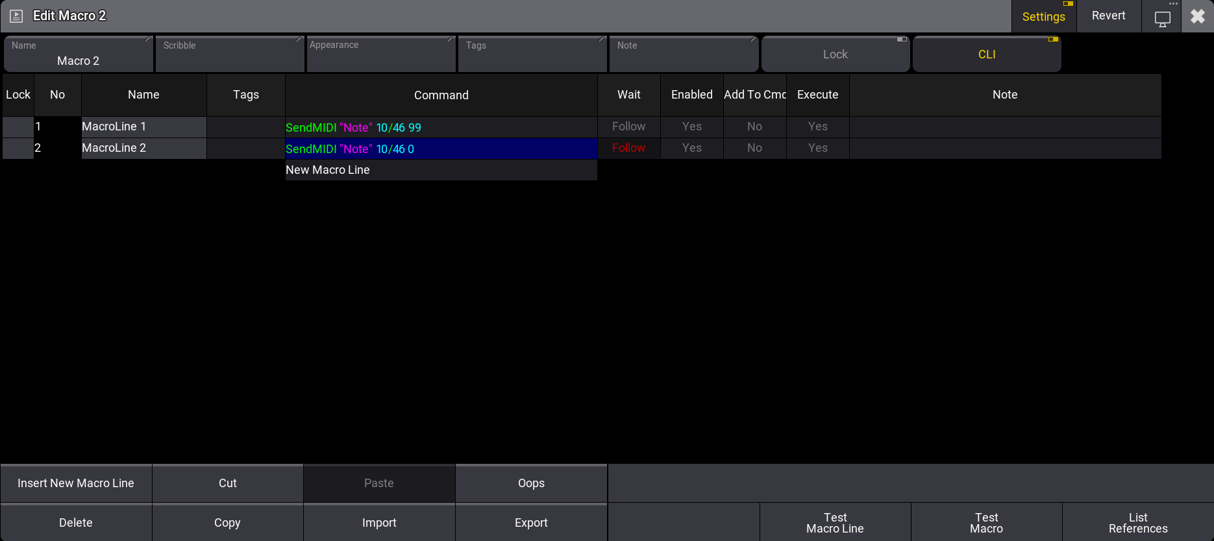
Task: Open the display selector monitor icon
Action: point(1162,18)
